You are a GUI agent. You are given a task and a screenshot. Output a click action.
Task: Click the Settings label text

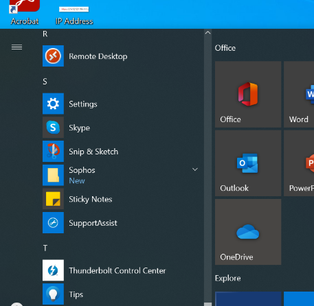(83, 104)
